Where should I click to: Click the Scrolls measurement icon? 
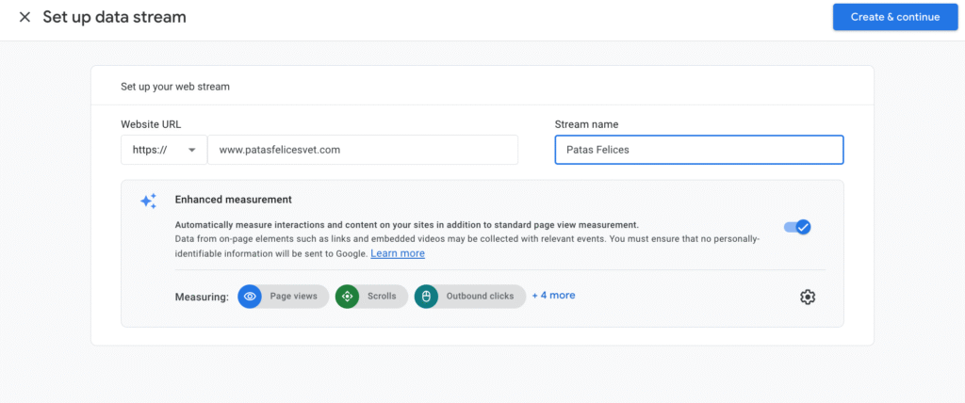click(347, 296)
